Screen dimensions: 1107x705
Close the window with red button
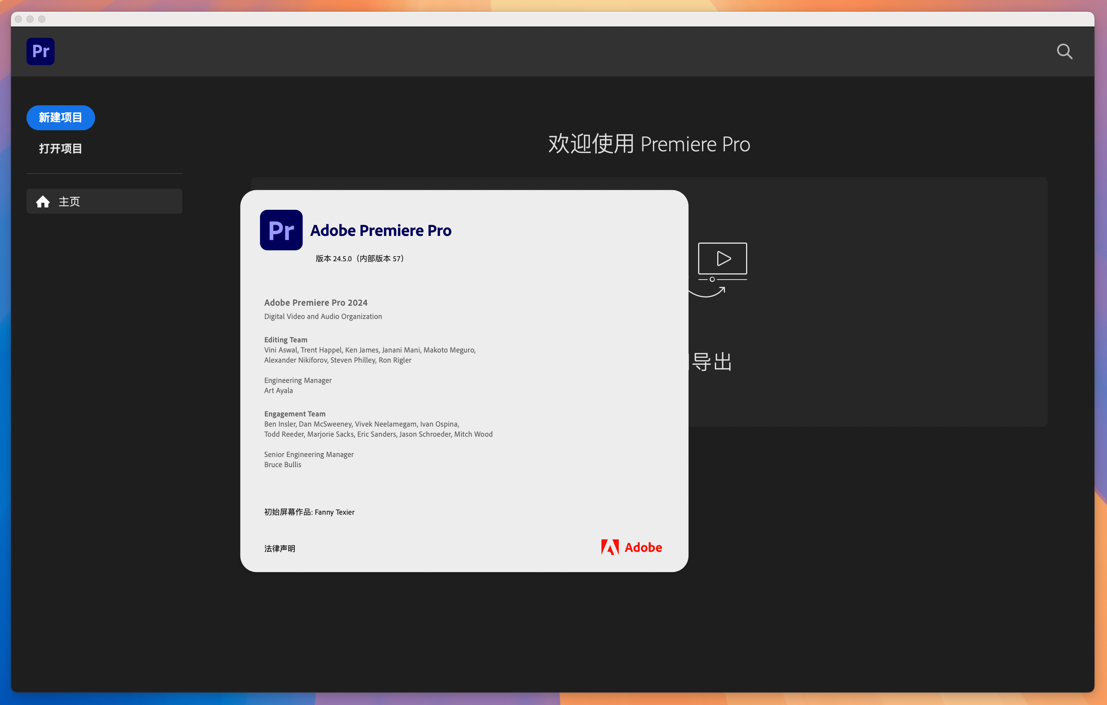pyautogui.click(x=18, y=19)
